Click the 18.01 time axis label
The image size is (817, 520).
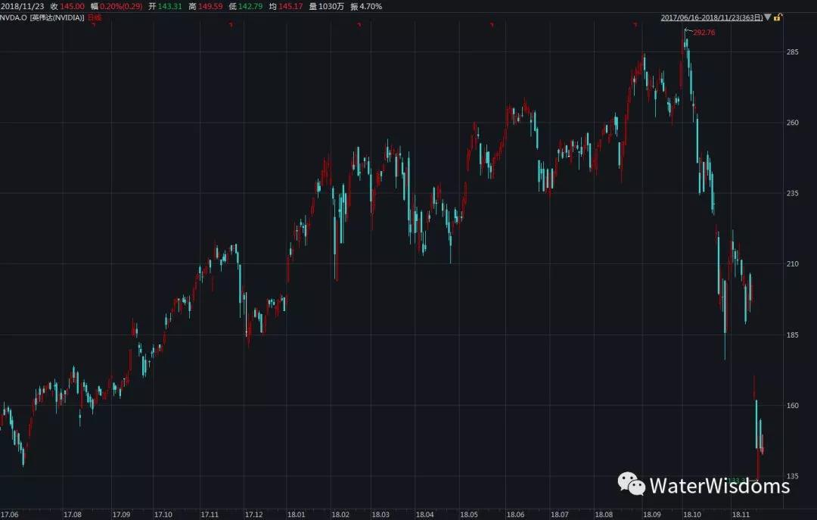point(296,515)
